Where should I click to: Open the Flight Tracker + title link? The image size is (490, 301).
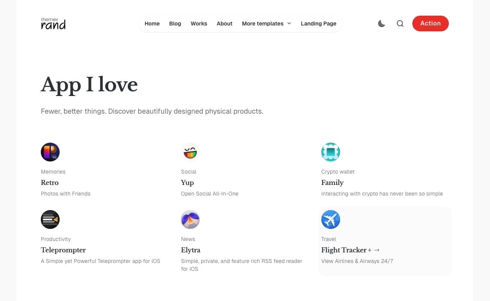tap(346, 250)
